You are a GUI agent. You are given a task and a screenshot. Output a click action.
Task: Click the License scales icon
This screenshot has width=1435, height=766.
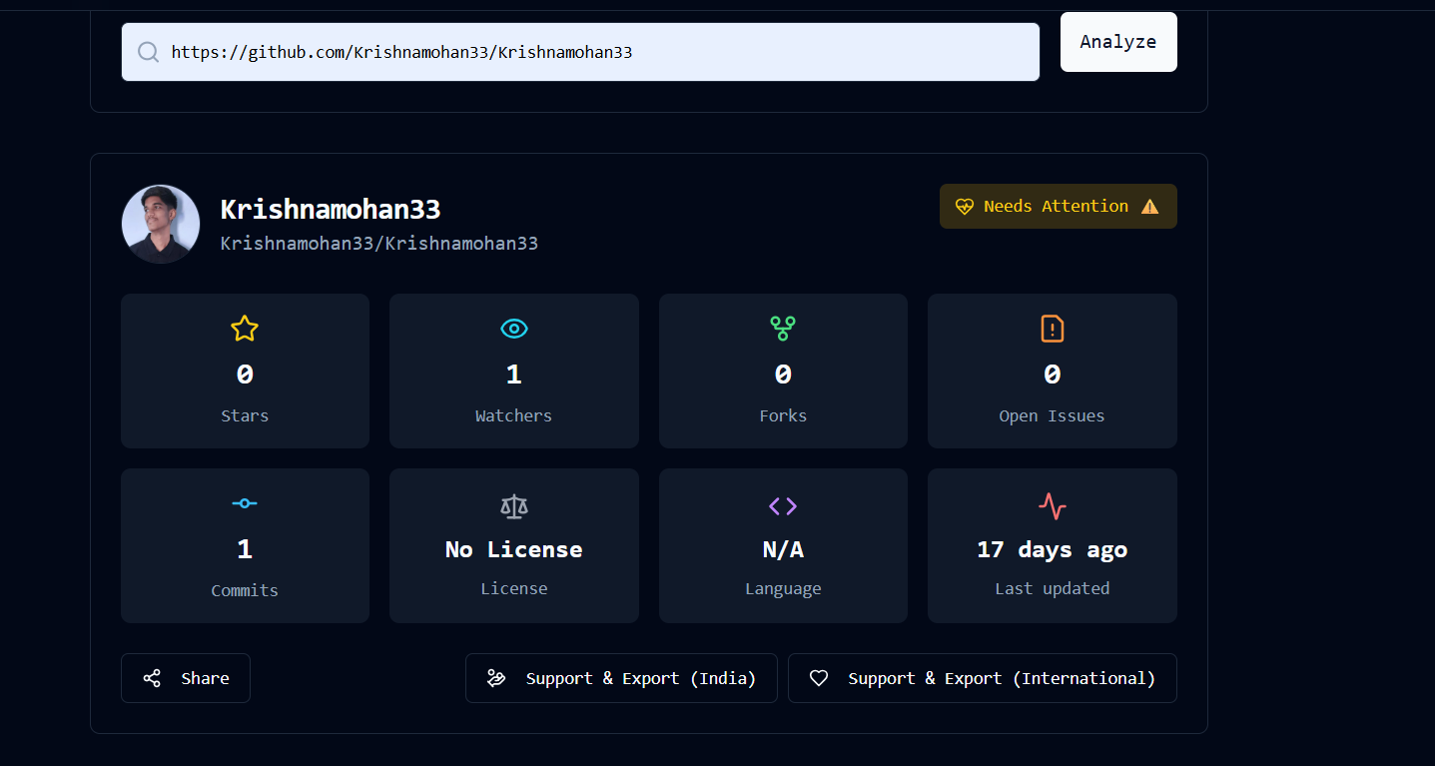[513, 506]
